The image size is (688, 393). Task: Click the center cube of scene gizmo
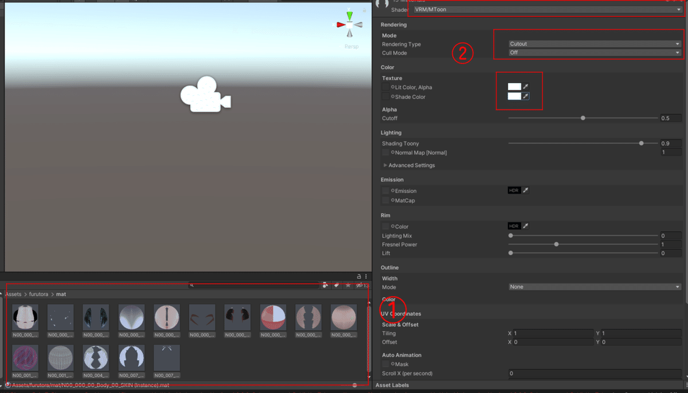click(349, 25)
